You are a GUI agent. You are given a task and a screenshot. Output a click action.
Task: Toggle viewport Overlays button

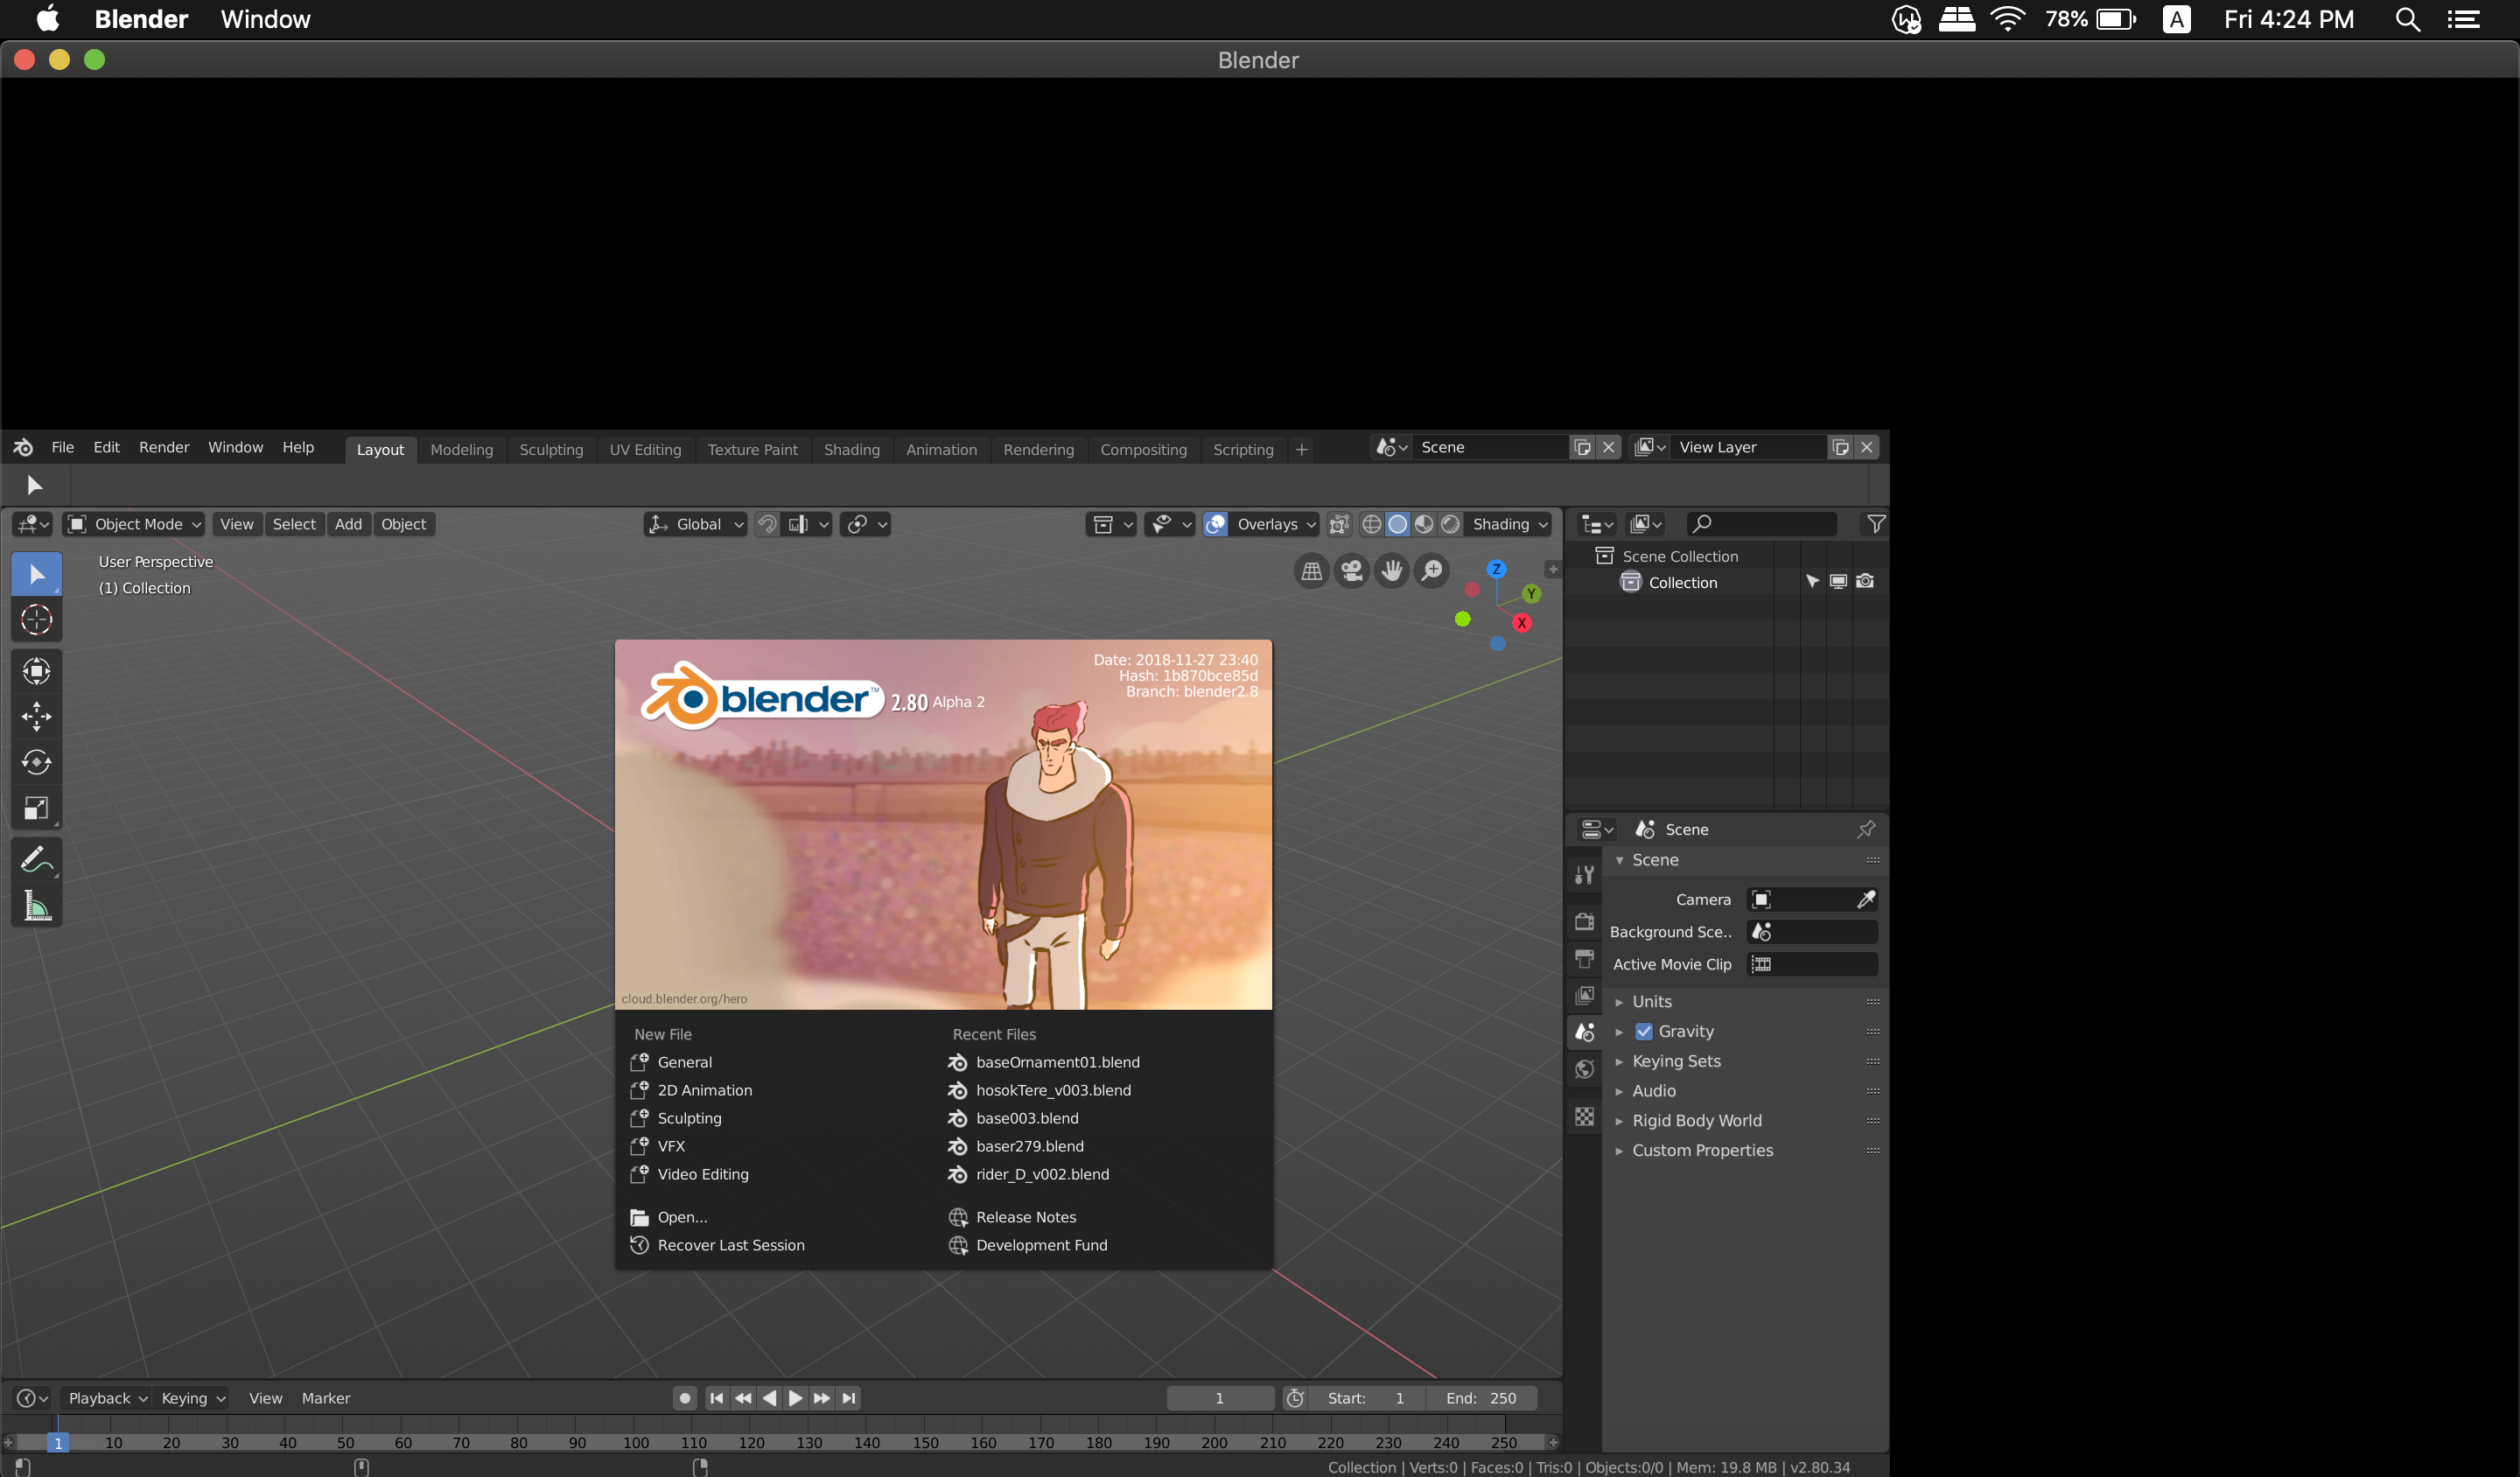point(1215,524)
